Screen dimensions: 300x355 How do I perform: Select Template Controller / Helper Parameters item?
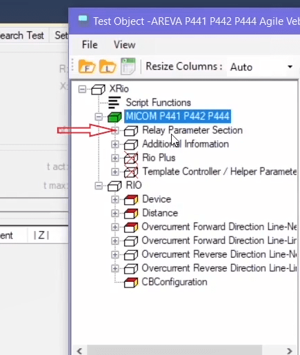point(219,172)
